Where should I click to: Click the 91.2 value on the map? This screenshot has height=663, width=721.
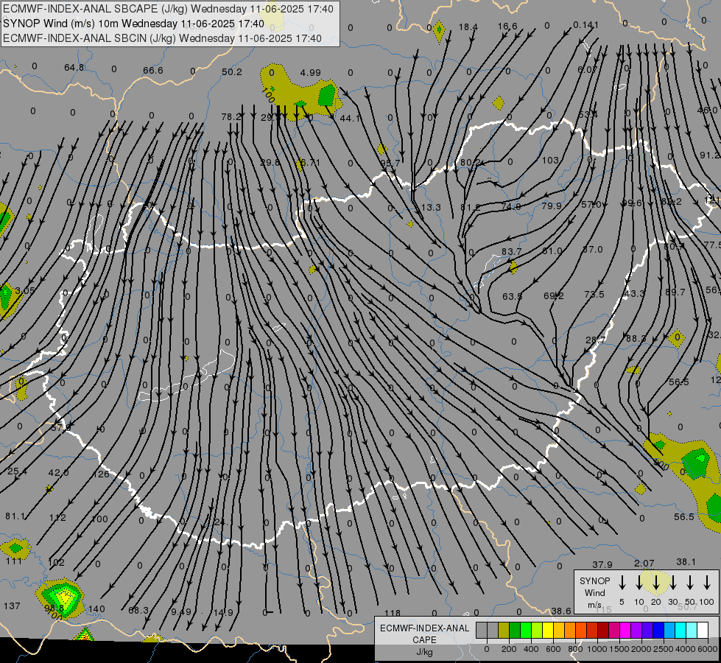(709, 155)
